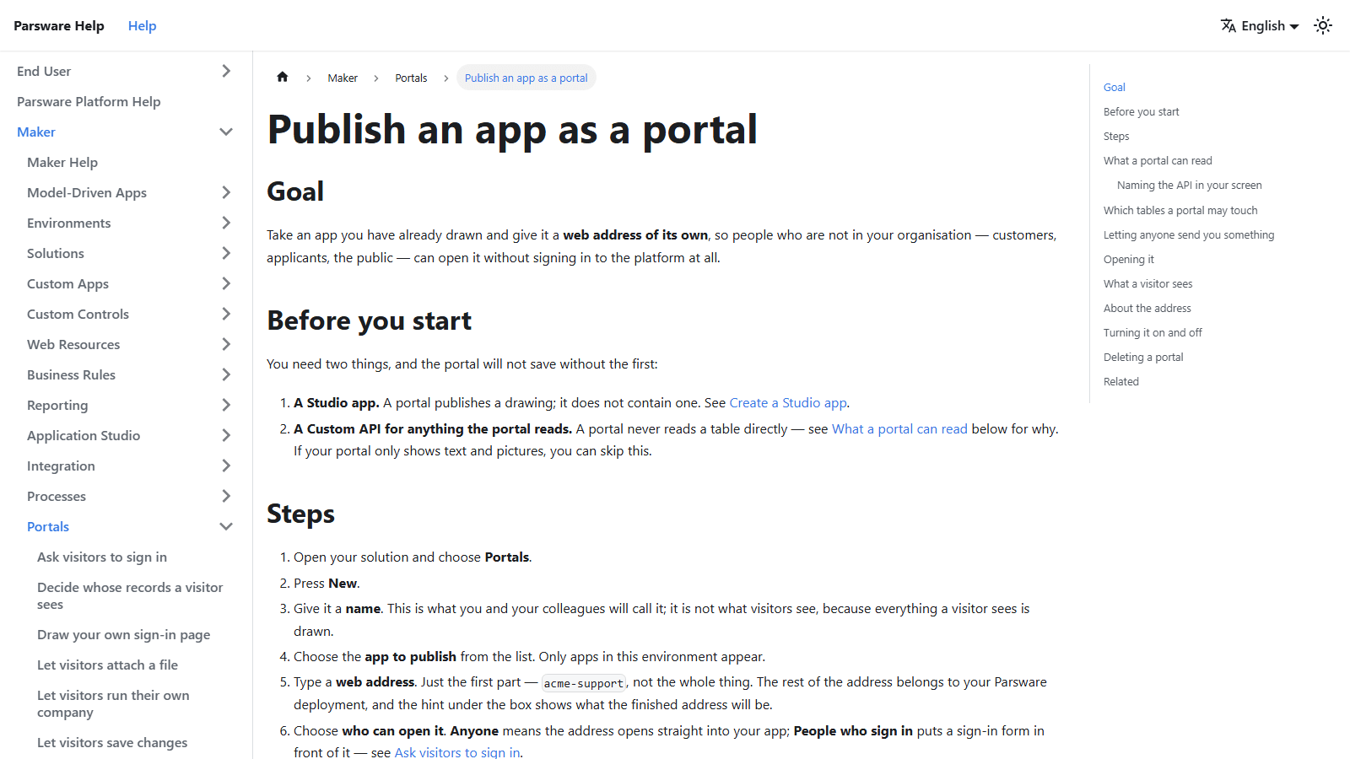
Task: Open Decide whose records a visitor sees
Action: coord(131,595)
